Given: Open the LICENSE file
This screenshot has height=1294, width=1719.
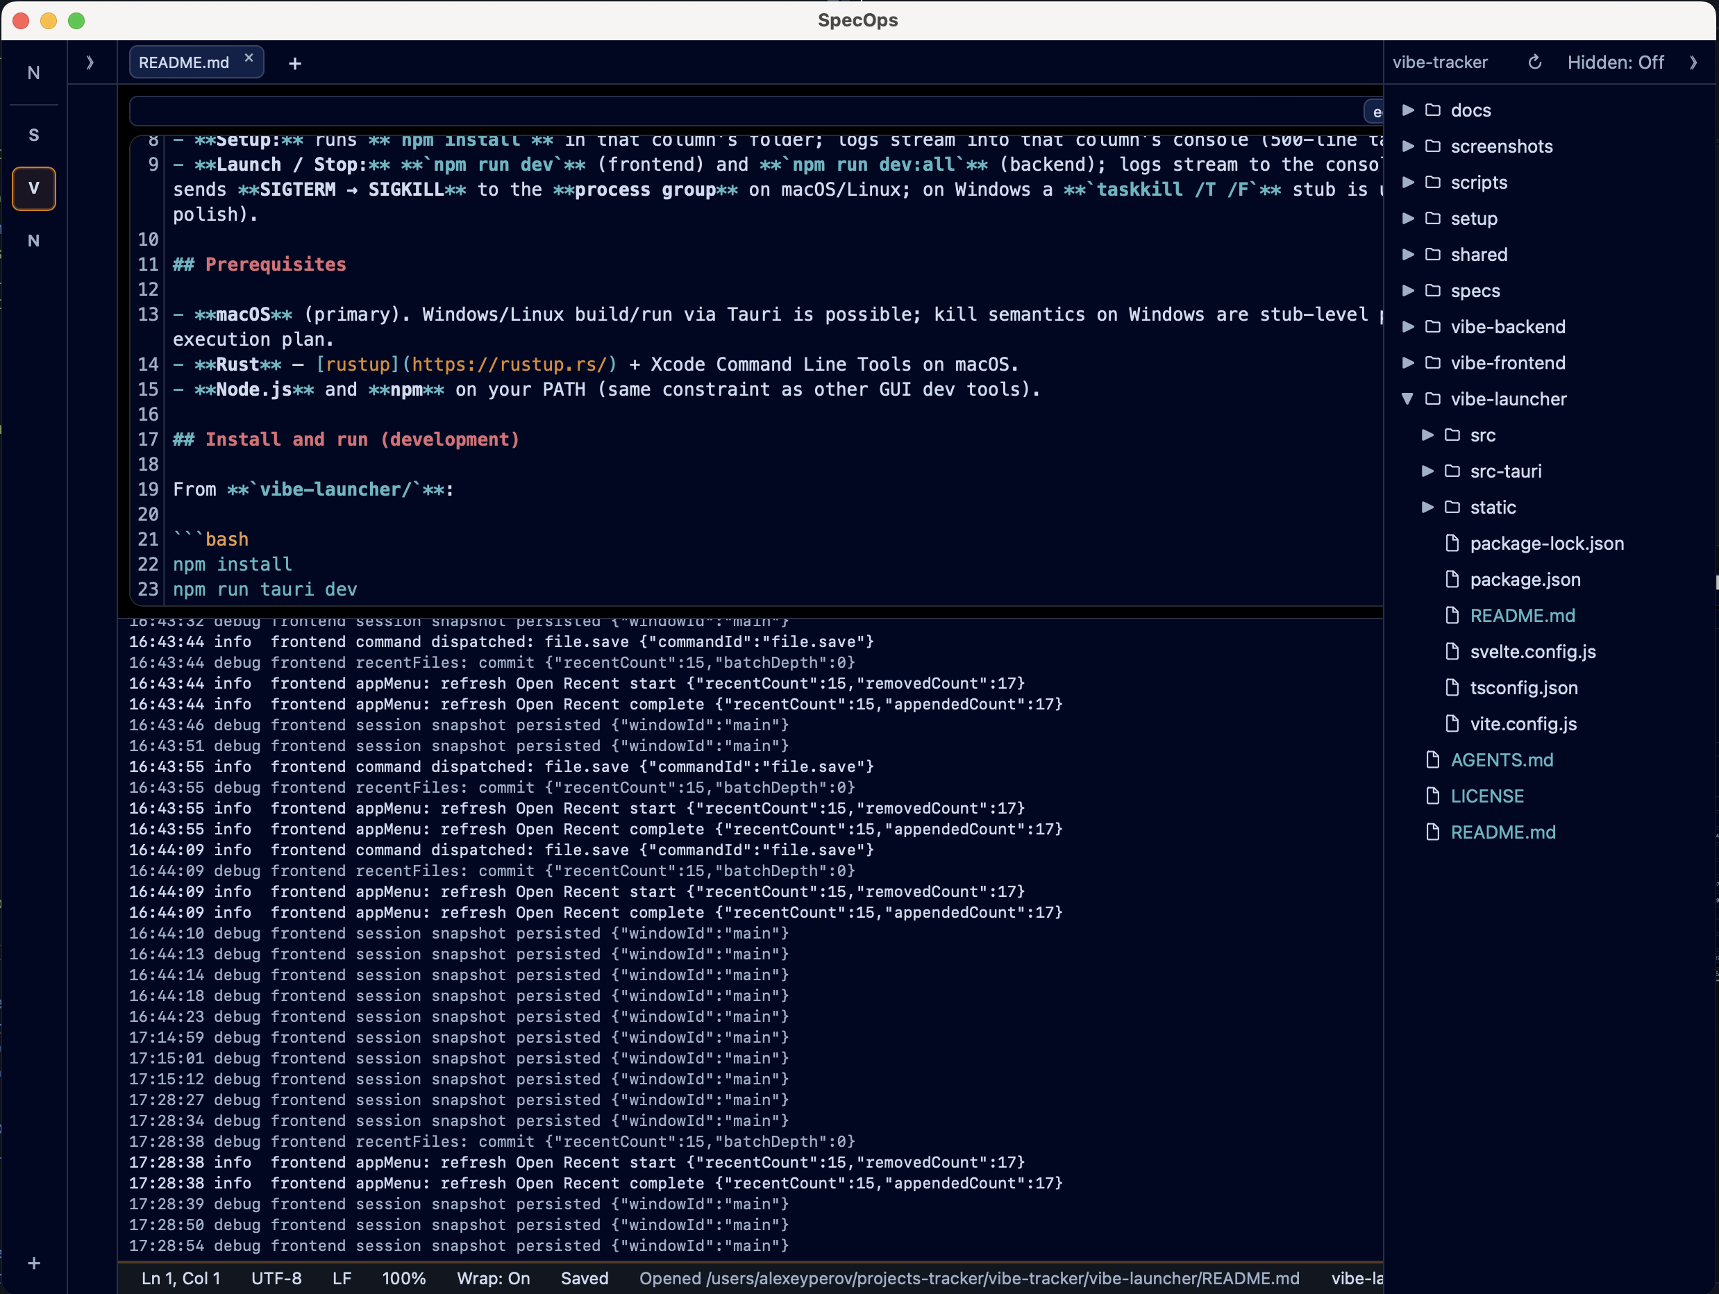Looking at the screenshot, I should [x=1487, y=796].
